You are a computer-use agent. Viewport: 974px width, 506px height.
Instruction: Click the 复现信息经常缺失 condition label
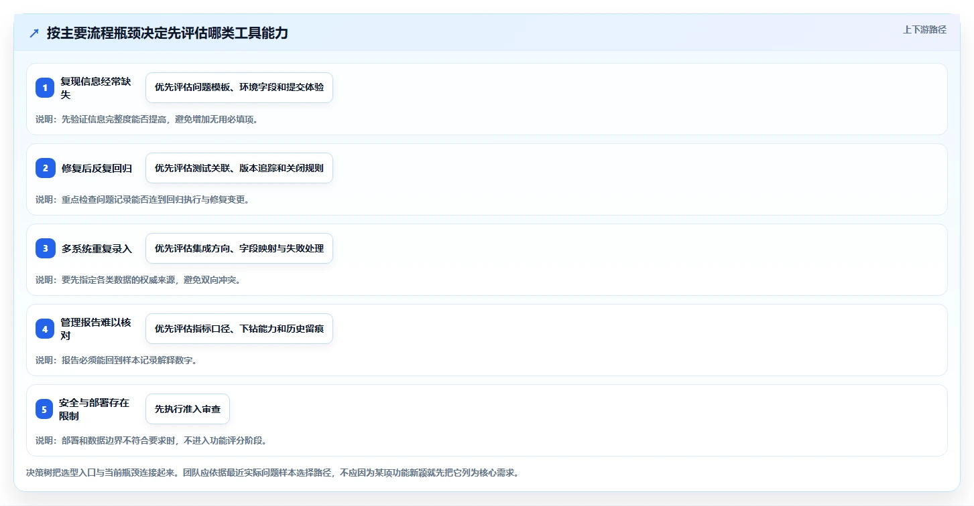coord(96,88)
